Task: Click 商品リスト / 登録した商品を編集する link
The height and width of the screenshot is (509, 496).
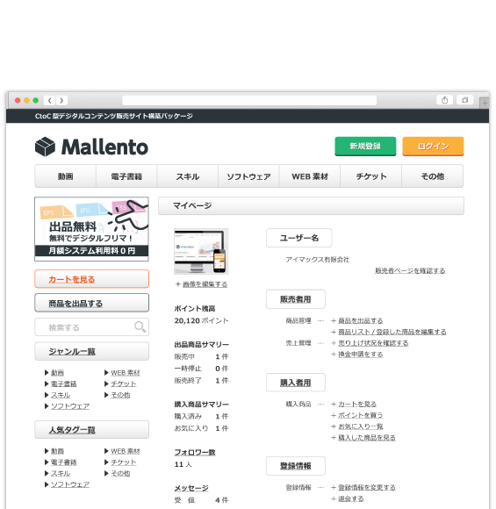Action: click(x=392, y=332)
